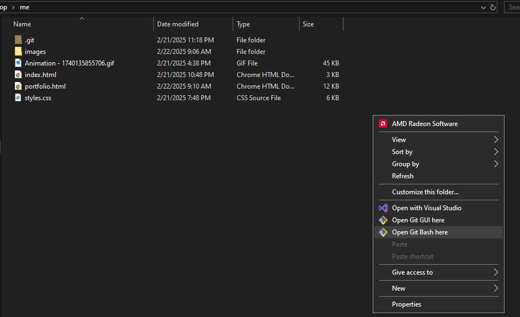Click the Visual Studio icon in context menu
520x317 pixels.
coord(383,207)
